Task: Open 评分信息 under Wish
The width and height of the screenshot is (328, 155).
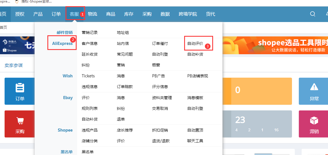Action: pyautogui.click(x=160, y=87)
